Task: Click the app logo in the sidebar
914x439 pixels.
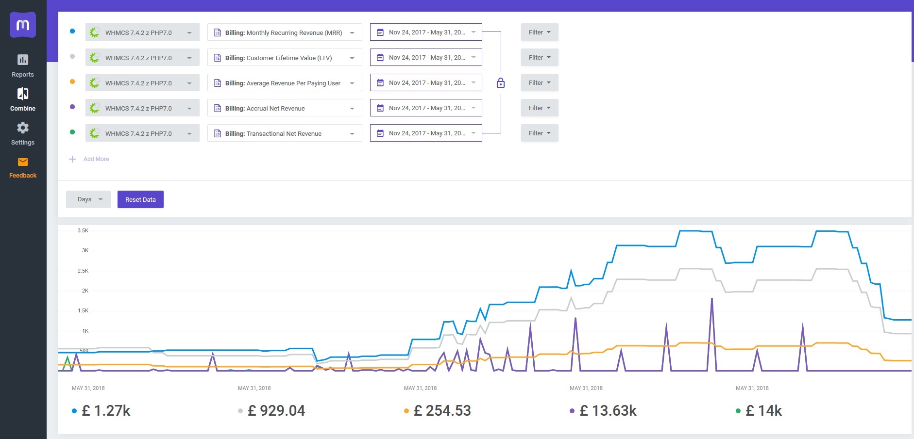Action: [x=23, y=25]
